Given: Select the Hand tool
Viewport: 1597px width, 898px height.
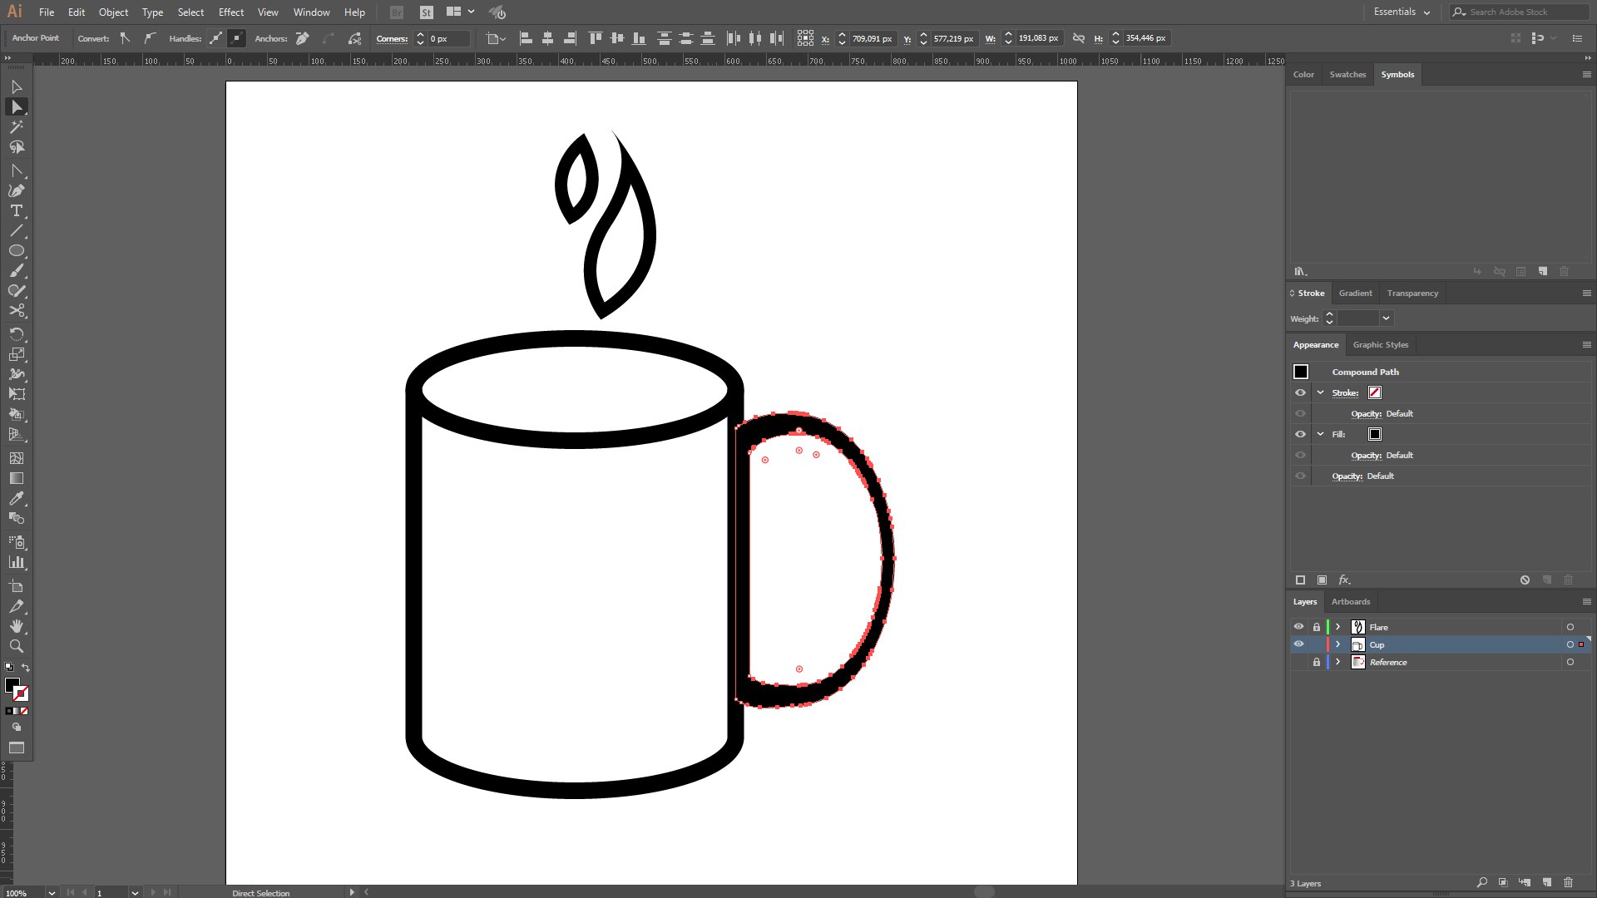Looking at the screenshot, I should pyautogui.click(x=17, y=626).
